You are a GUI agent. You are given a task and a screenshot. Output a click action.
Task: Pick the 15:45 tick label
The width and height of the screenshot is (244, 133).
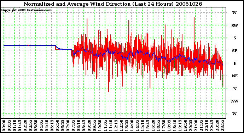coord(148,126)
